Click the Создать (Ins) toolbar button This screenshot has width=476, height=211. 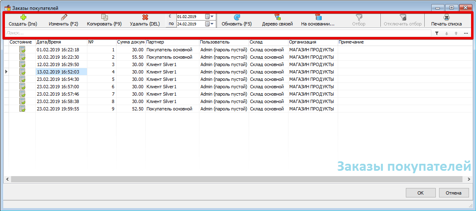[23, 21]
